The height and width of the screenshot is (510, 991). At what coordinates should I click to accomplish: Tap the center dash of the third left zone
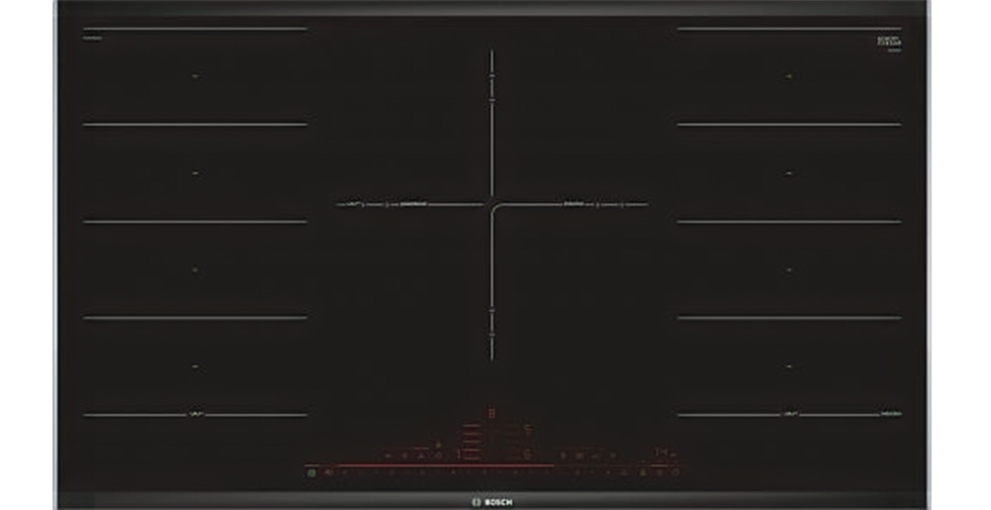click(195, 269)
